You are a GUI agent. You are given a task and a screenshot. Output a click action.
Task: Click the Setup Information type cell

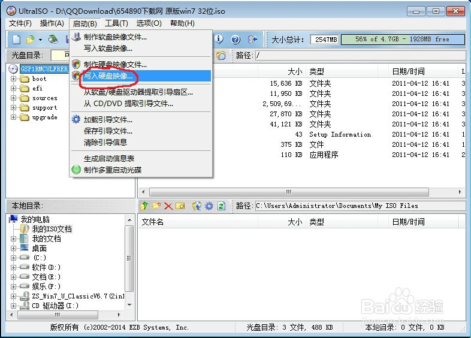click(x=340, y=134)
